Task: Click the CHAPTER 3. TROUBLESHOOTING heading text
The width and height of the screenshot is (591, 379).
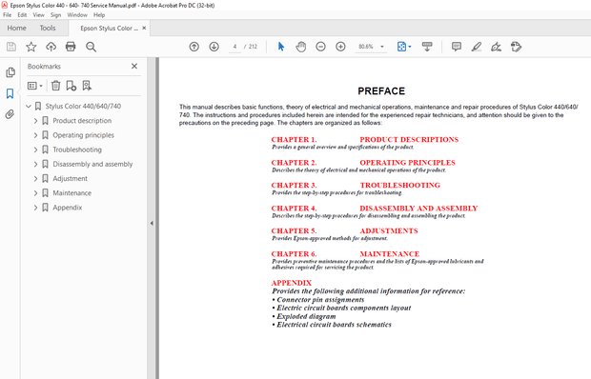Action: tap(356, 185)
